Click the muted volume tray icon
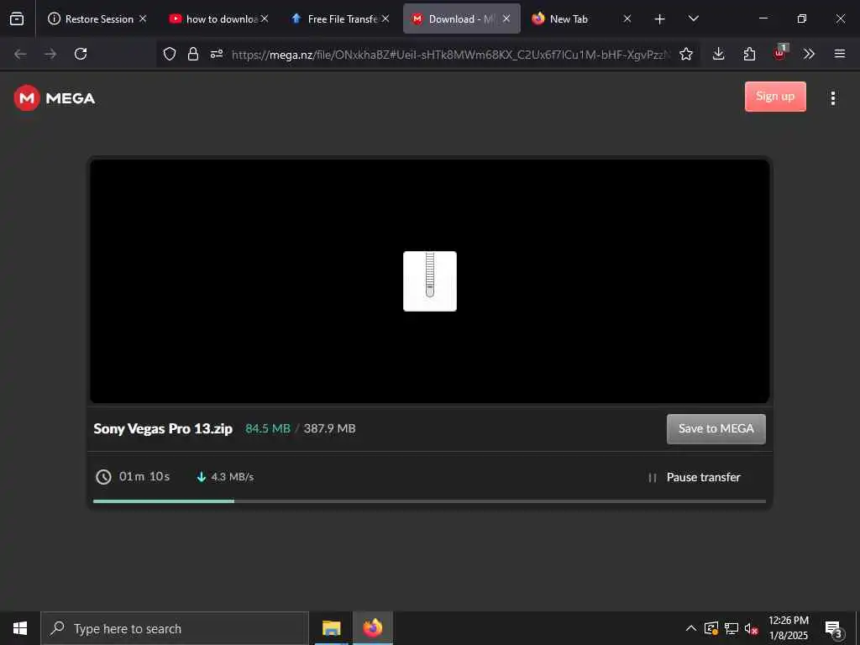 click(x=752, y=628)
